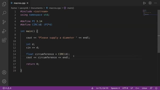Click 'using namespace std;' line

(35, 15)
